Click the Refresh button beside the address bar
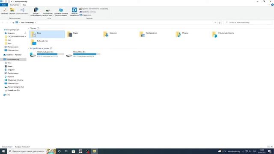 coord(220,23)
